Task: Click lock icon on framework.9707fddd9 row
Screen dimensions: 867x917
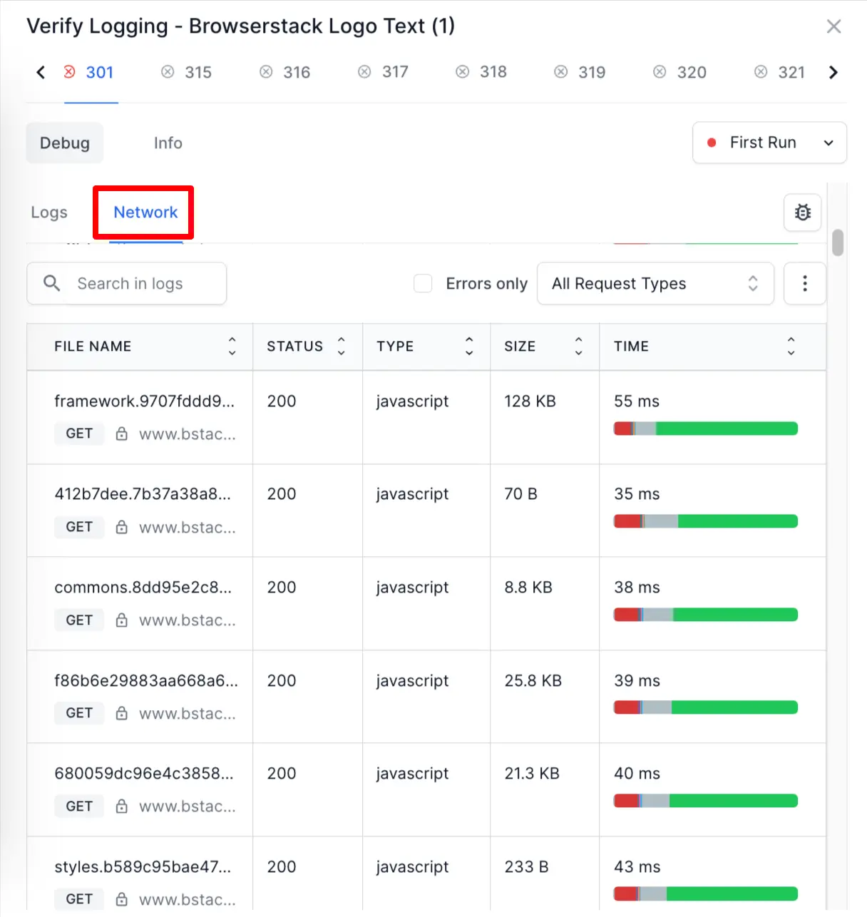Action: [122, 434]
